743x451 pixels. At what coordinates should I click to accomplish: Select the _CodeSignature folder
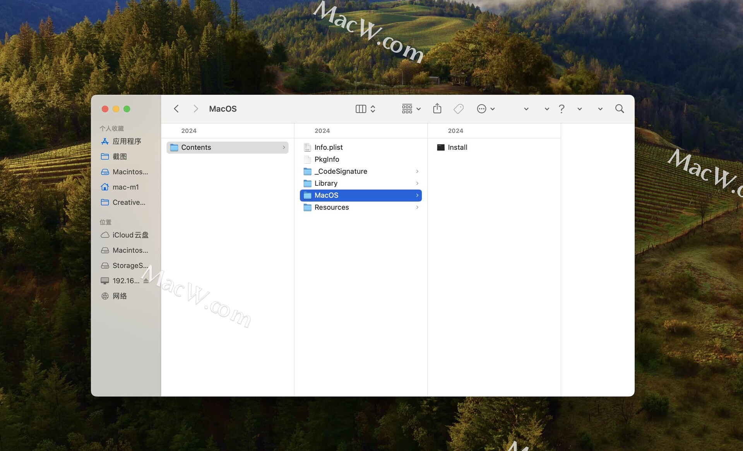point(341,171)
